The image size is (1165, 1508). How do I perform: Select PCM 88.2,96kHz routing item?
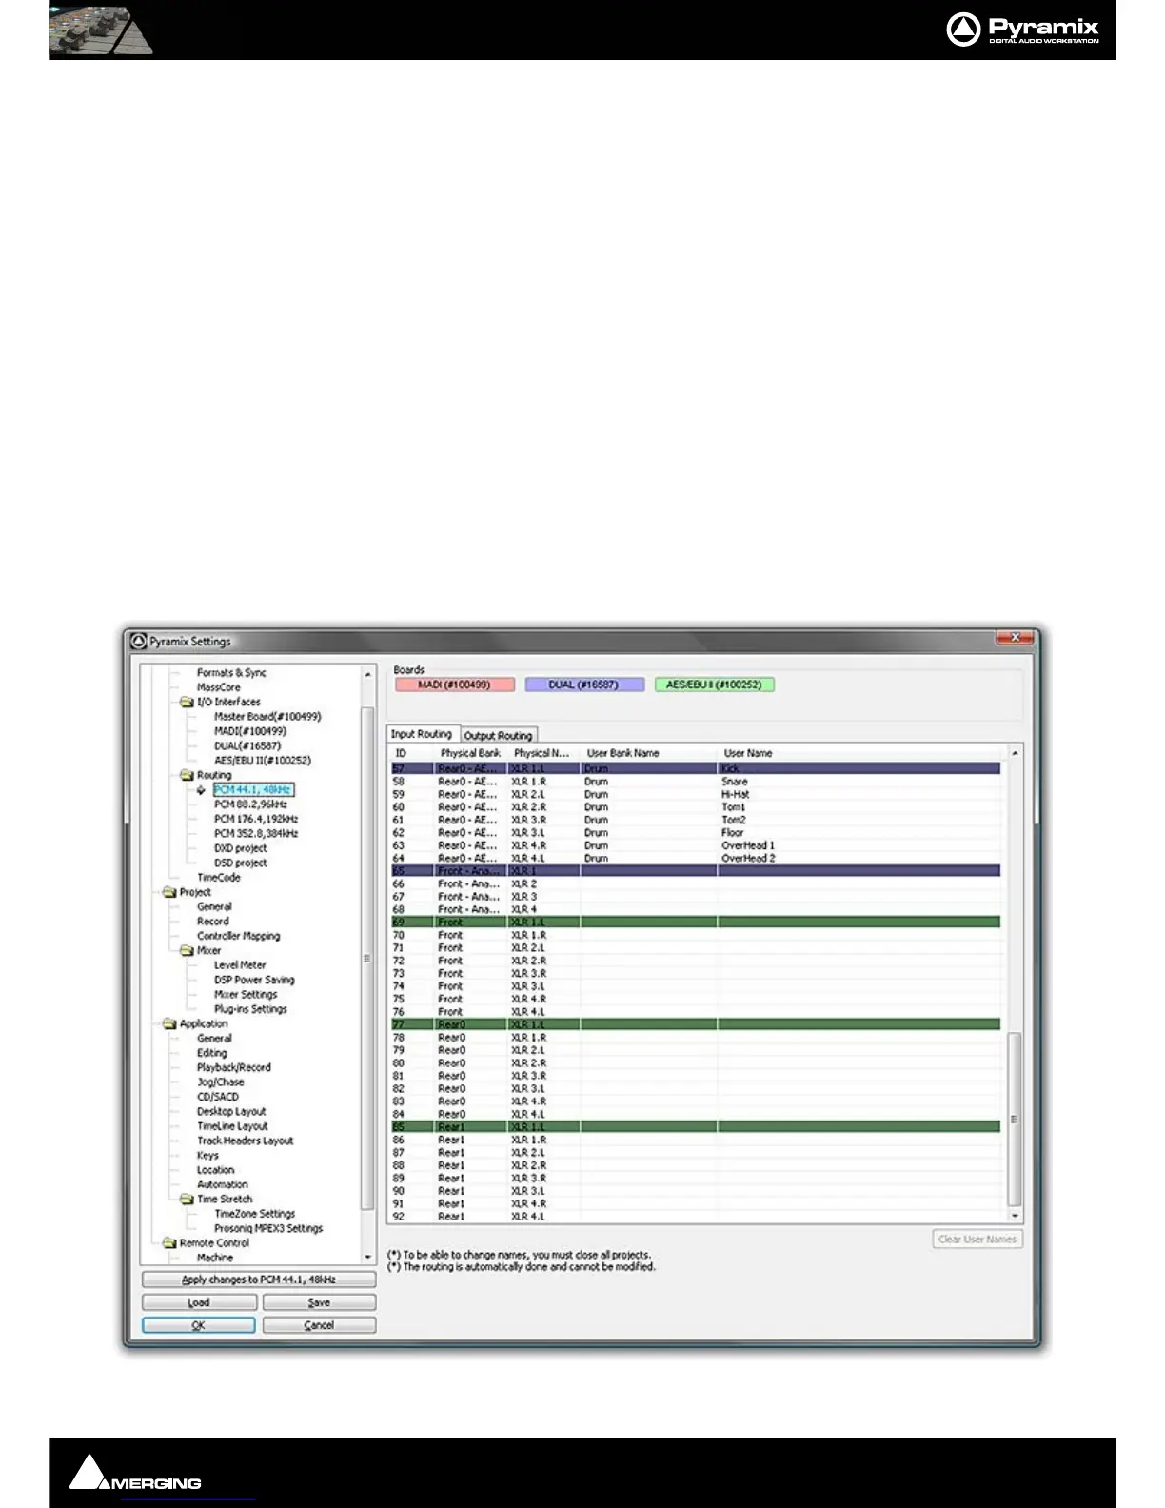coord(250,804)
